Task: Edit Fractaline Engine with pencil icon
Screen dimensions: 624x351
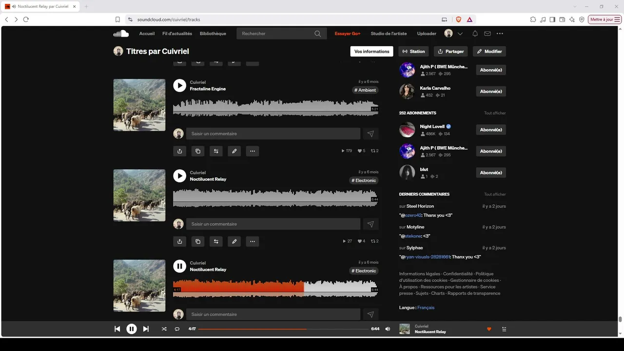Action: 234,151
